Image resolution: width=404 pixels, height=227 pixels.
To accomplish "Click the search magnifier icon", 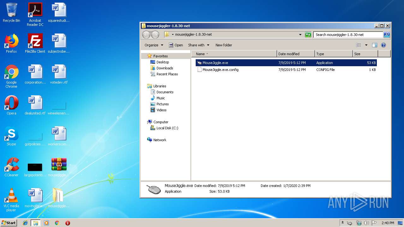I will pyautogui.click(x=386, y=35).
